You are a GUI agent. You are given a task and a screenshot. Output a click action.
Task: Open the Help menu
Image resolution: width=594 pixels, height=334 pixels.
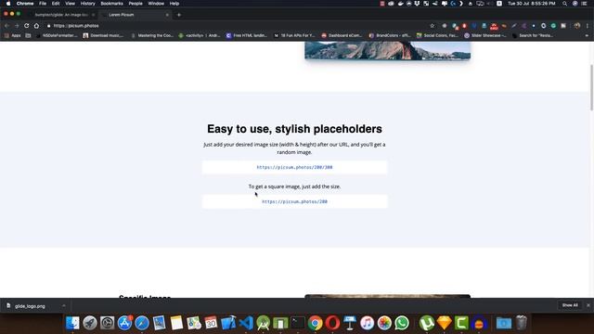click(x=174, y=4)
